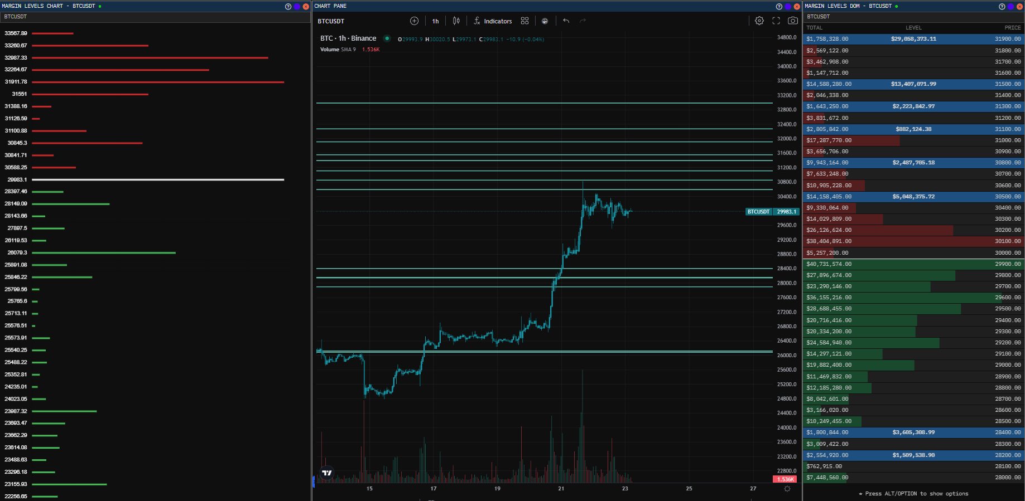Select the DOM row at price 29600.00
The height and width of the screenshot is (501, 1025).
(913, 298)
